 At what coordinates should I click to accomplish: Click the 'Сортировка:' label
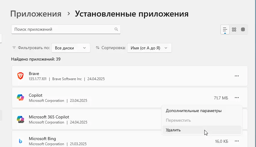pyautogui.click(x=114, y=48)
